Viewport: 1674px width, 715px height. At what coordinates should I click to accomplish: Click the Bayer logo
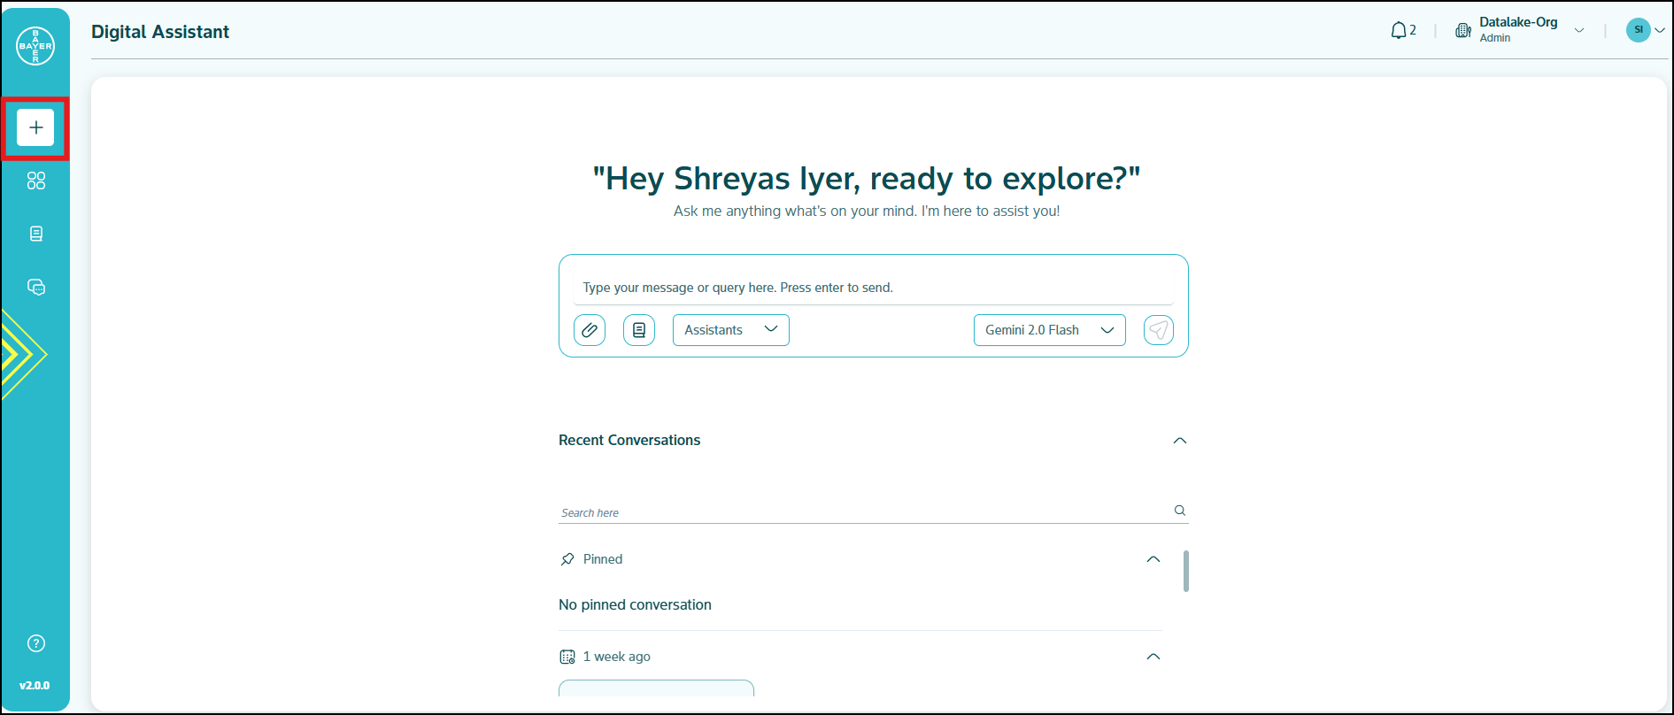(35, 46)
